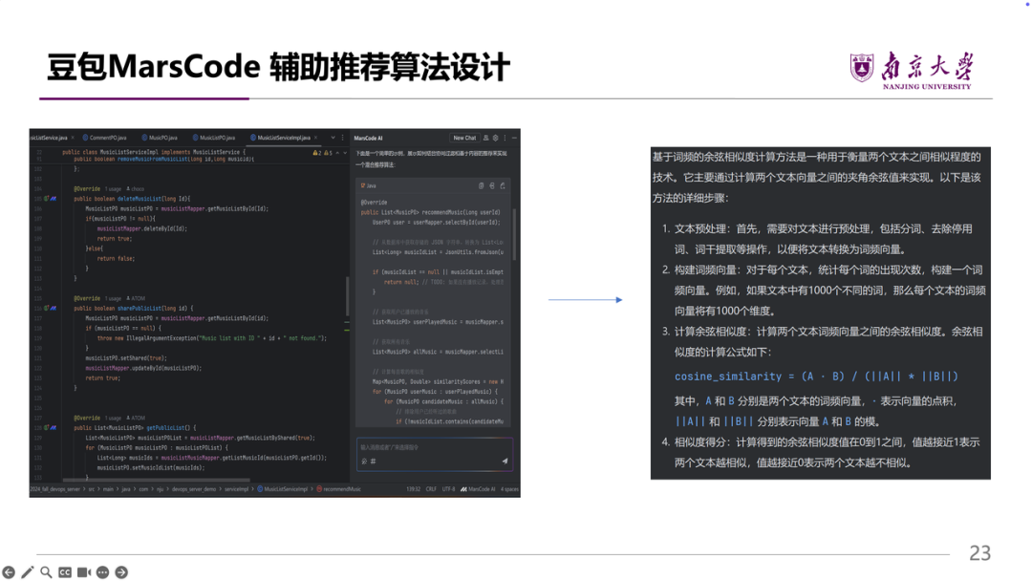Click MusicListServiceImpl breadcrumb class

[x=283, y=489]
